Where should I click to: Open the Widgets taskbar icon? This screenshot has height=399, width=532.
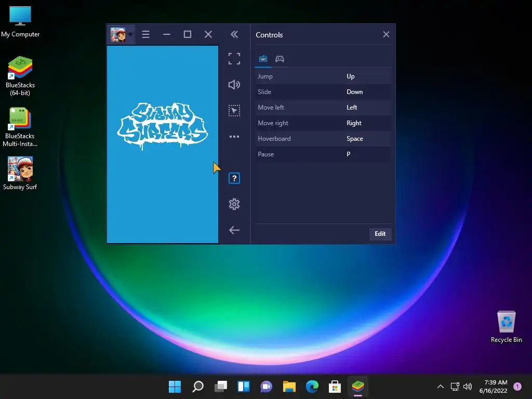pyautogui.click(x=244, y=387)
